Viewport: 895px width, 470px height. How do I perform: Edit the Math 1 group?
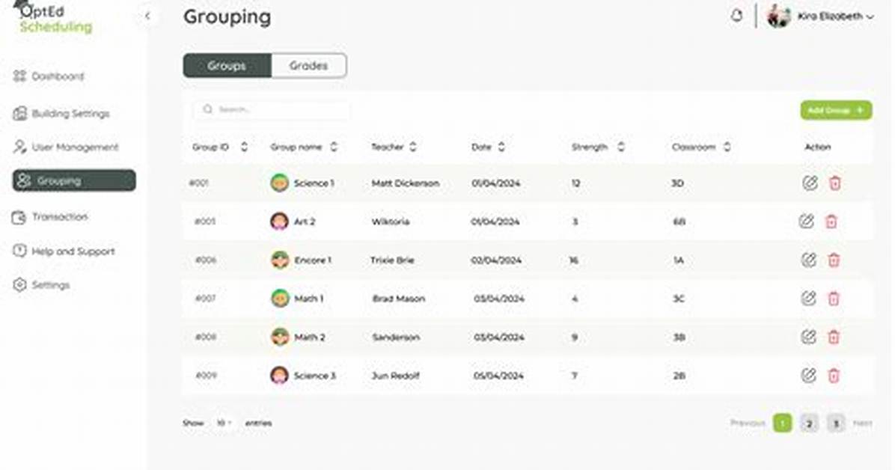[x=808, y=298]
